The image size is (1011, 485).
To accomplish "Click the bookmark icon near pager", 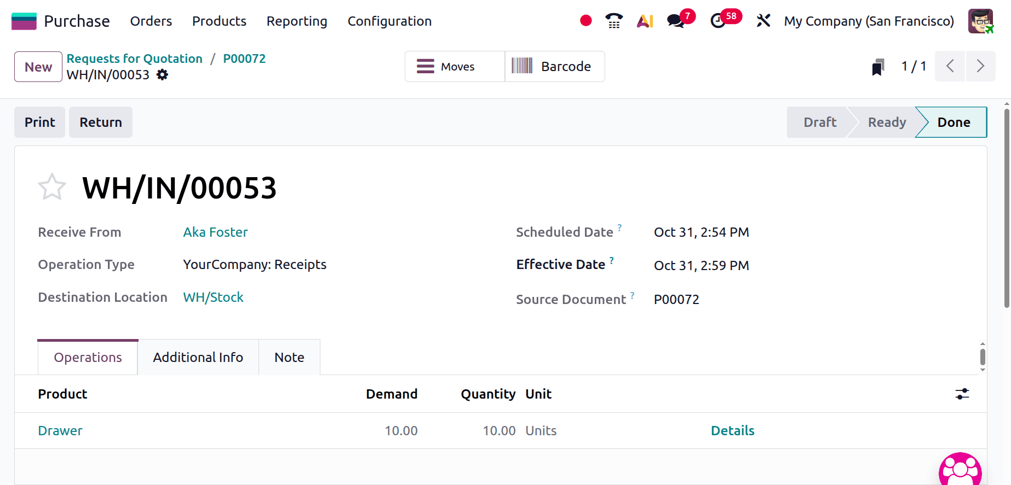I will coord(878,67).
